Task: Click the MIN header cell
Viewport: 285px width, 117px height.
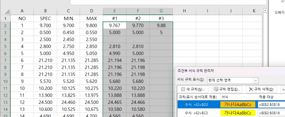Action: pos(68,18)
